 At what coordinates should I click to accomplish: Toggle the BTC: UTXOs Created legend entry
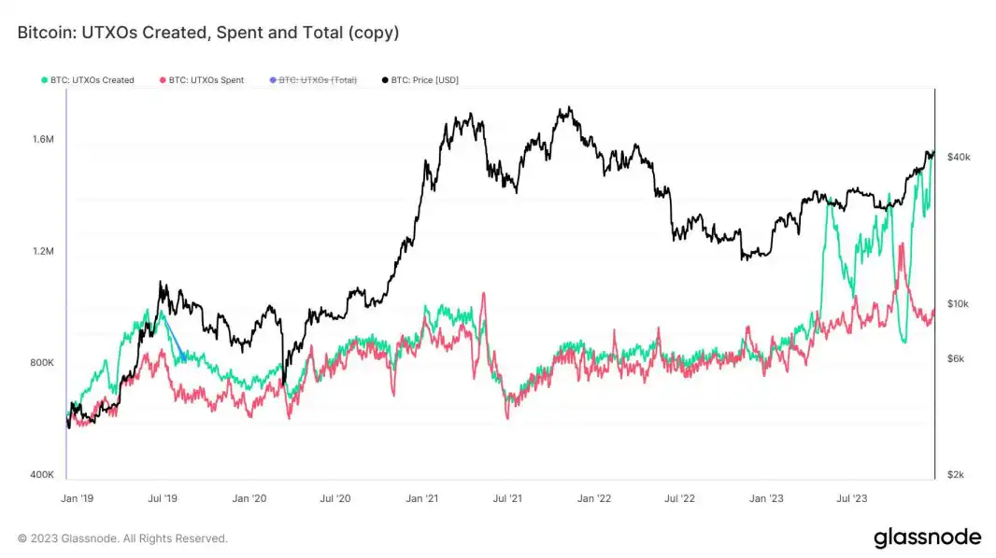click(x=88, y=80)
